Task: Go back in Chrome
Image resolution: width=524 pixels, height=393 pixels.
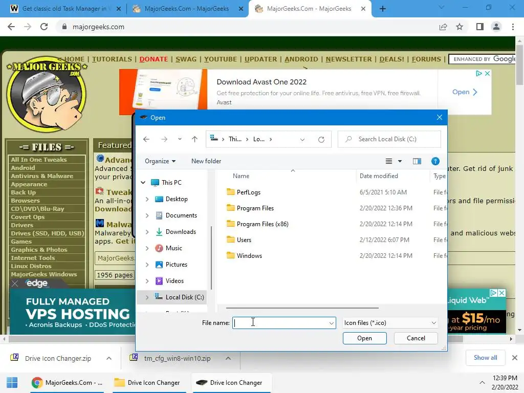Action: tap(11, 27)
